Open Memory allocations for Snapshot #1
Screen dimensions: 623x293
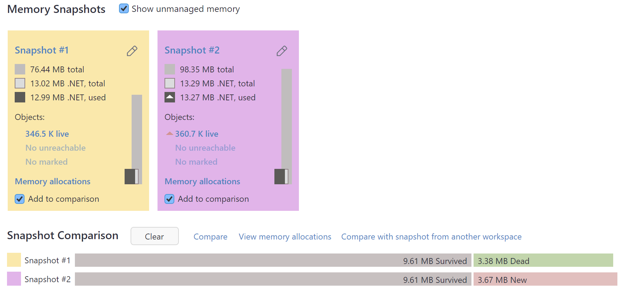[x=52, y=181]
